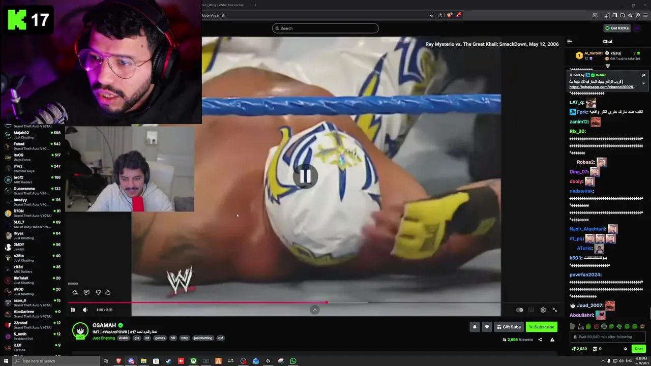Select the gta tag
651x366 pixels.
point(137,338)
